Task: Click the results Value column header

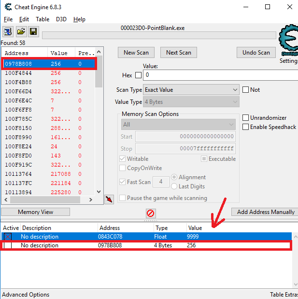Action: (61, 53)
